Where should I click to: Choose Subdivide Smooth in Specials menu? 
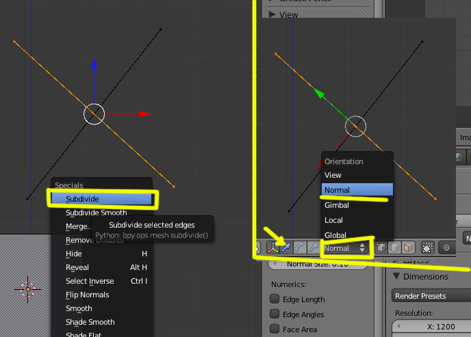(x=102, y=213)
